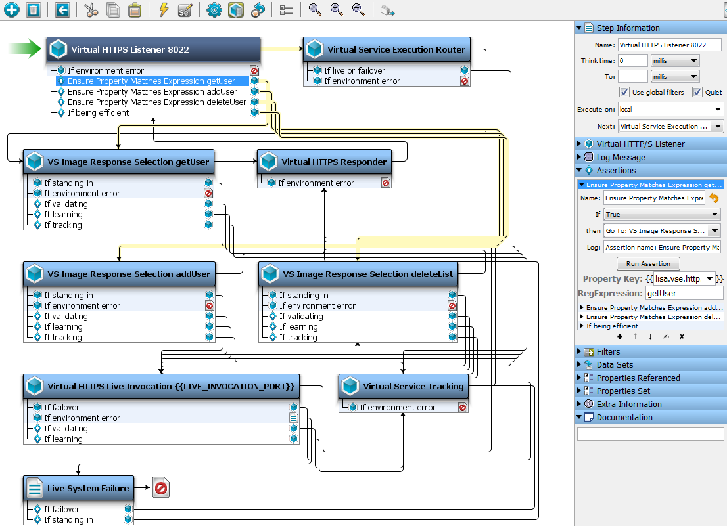Select the Virtual Service Tracking step
The image size is (727, 526).
pos(413,386)
